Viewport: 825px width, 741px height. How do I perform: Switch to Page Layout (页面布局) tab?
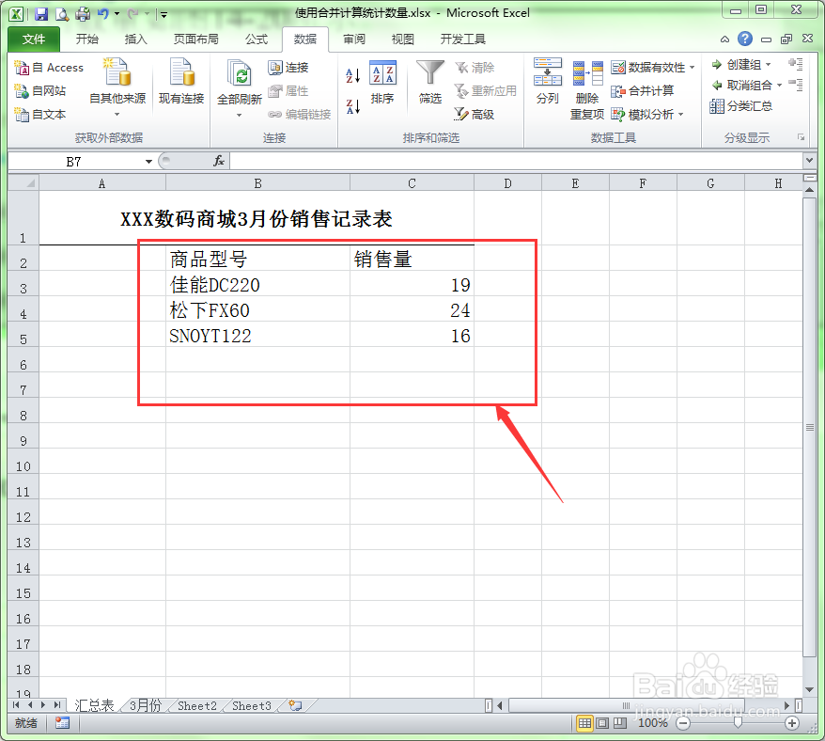[x=195, y=39]
